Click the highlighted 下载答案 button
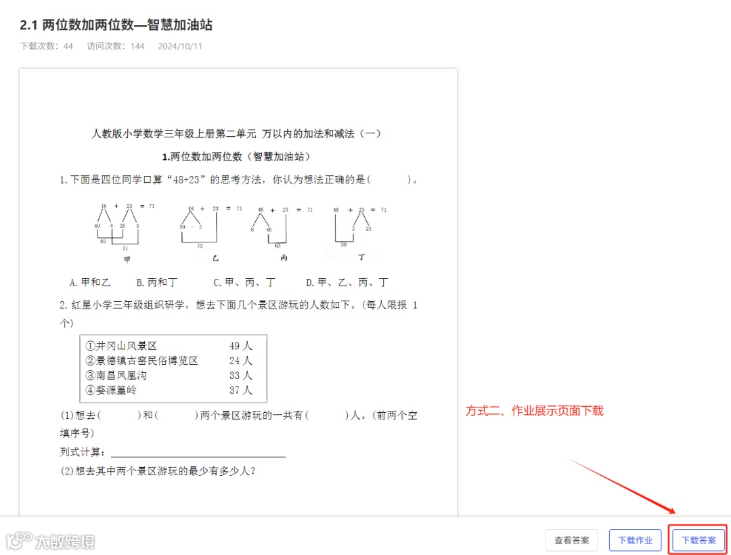The image size is (731, 555). (x=698, y=540)
